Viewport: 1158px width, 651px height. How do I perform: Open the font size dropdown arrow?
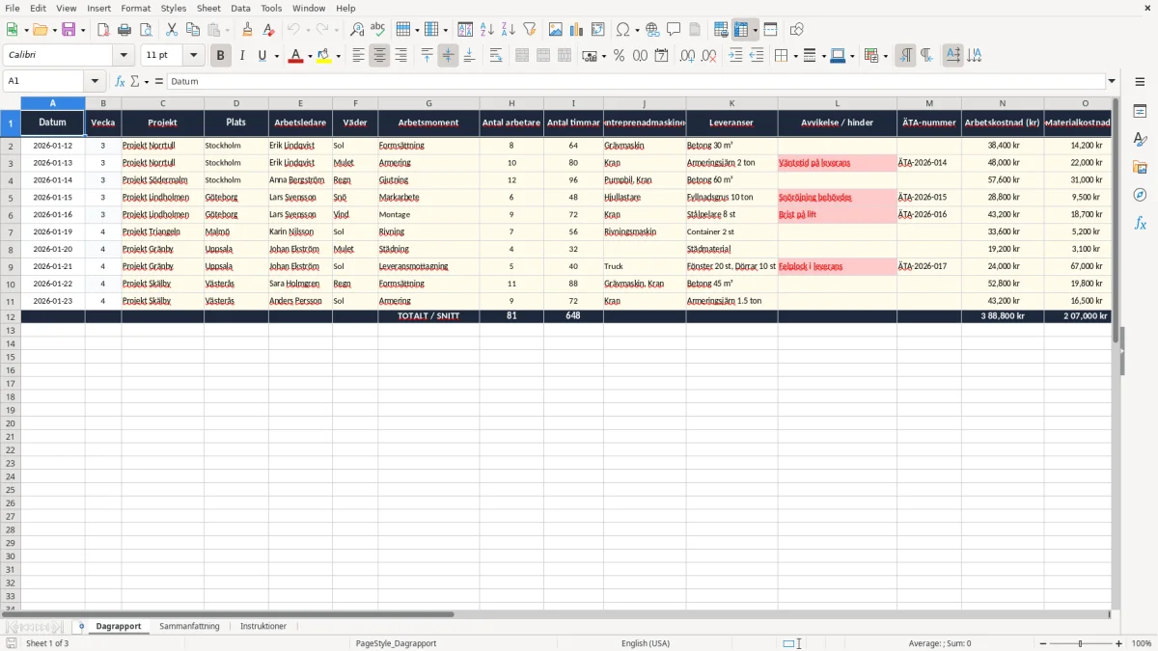click(193, 56)
